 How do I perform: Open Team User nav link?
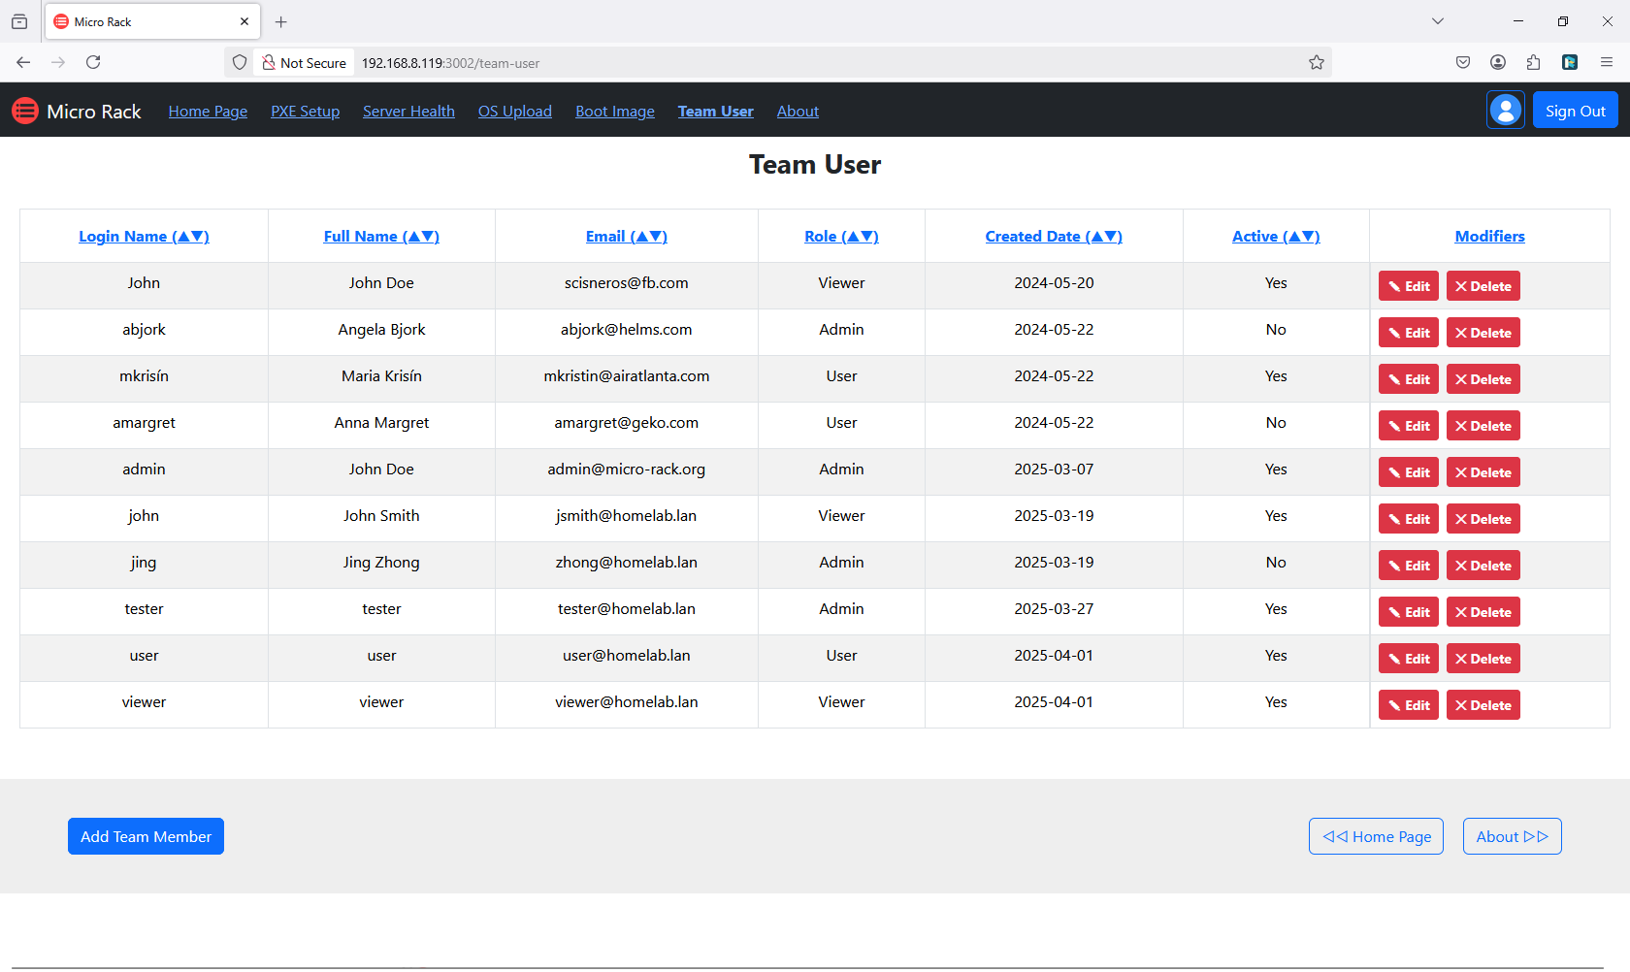click(x=715, y=111)
